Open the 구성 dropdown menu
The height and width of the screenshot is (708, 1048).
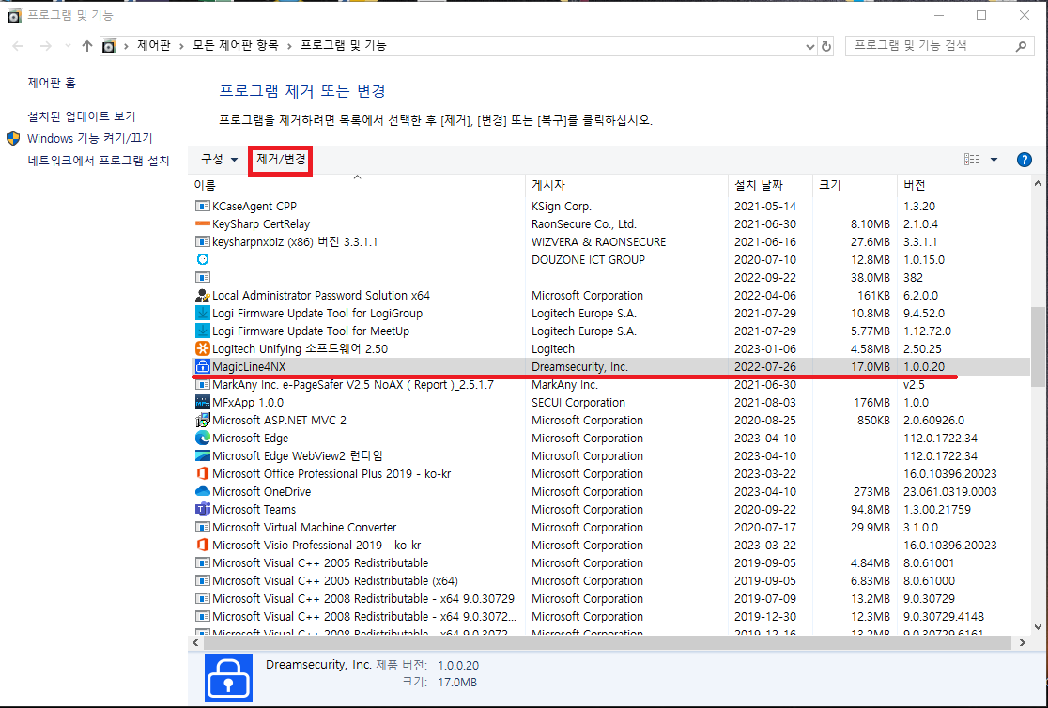(219, 159)
